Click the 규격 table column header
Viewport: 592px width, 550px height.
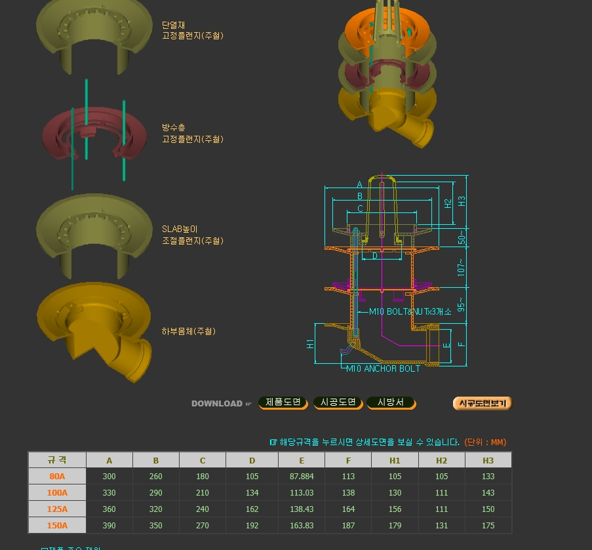tap(58, 460)
